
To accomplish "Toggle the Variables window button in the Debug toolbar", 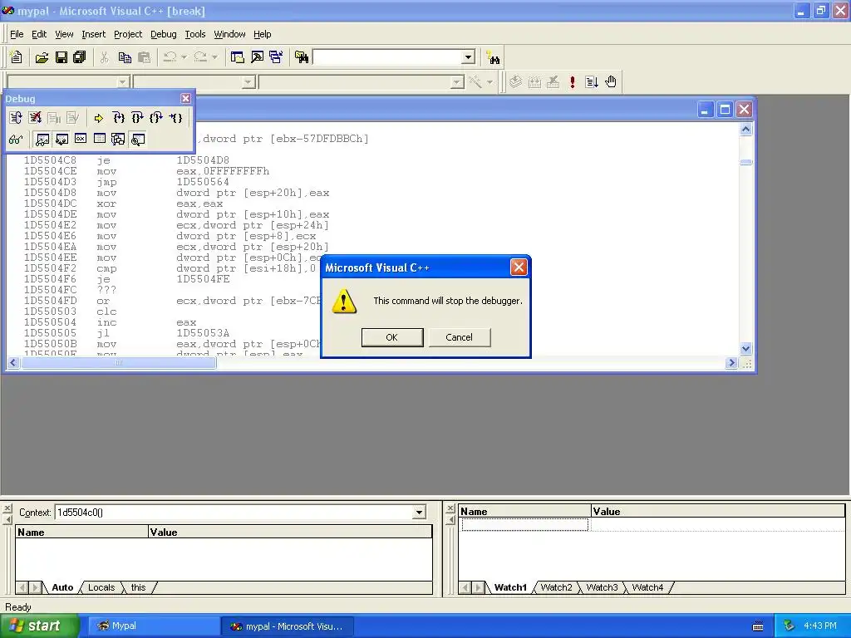I will pyautogui.click(x=61, y=140).
